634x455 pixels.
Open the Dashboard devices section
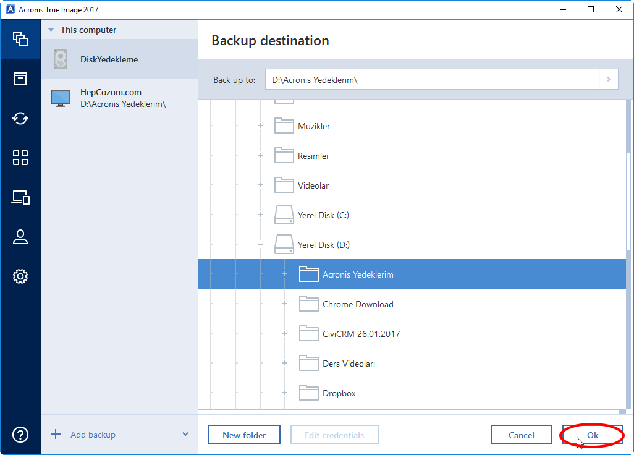point(20,197)
